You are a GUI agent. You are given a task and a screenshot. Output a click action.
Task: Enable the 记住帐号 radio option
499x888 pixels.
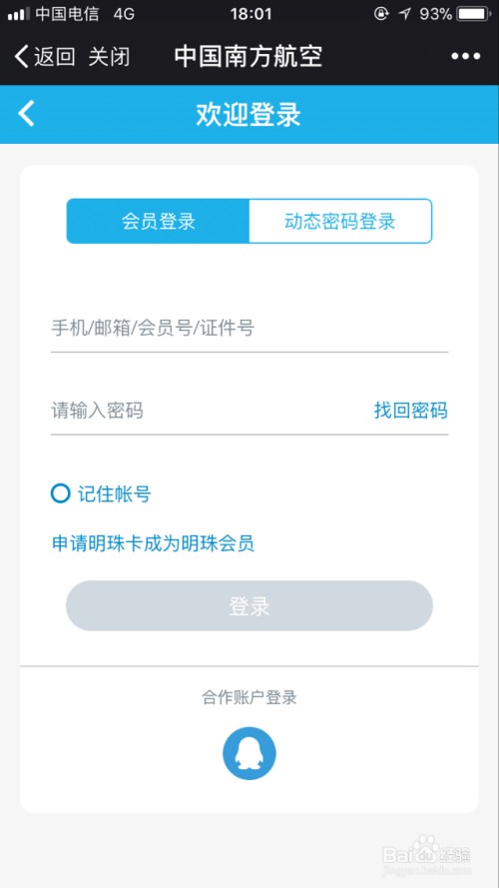click(x=60, y=493)
